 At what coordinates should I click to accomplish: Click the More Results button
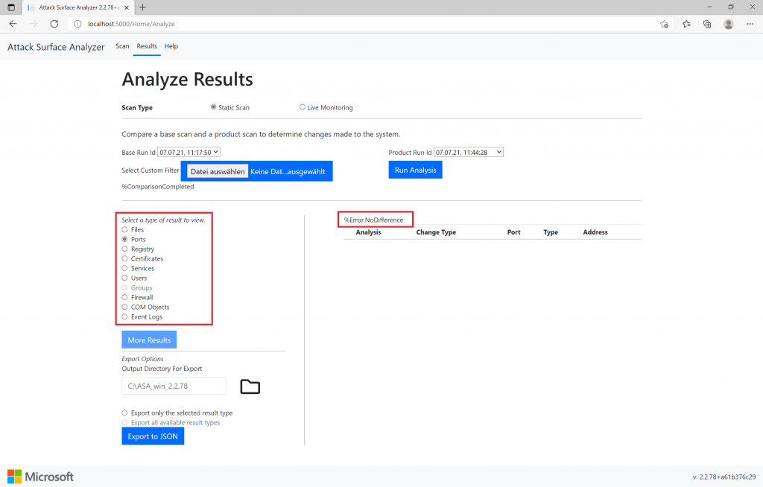(x=149, y=340)
